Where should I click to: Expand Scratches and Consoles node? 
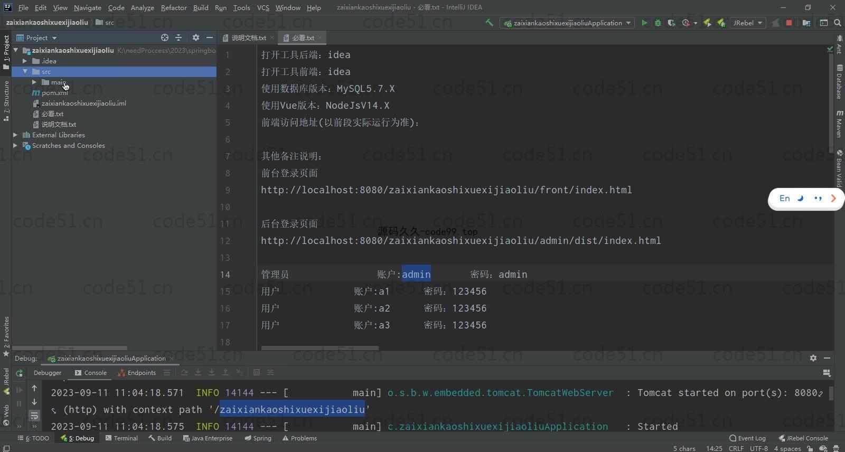pos(15,145)
